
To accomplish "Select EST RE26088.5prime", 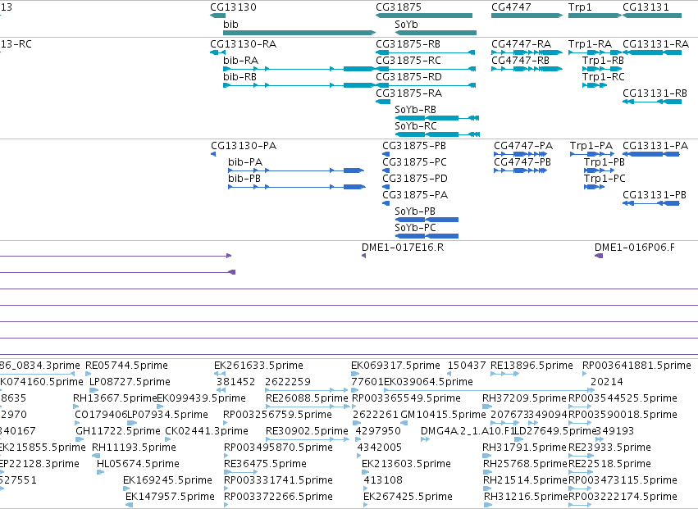I will 308,407.
